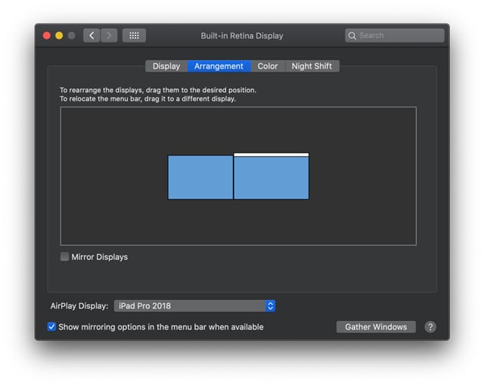Click the magnifier icon in search field
The image size is (484, 386).
coord(352,36)
